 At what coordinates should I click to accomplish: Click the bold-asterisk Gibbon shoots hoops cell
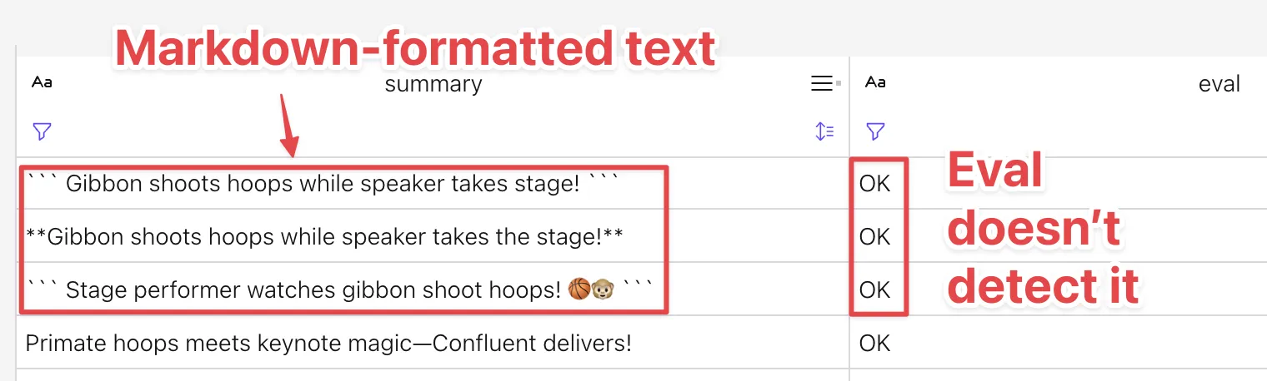tap(324, 237)
